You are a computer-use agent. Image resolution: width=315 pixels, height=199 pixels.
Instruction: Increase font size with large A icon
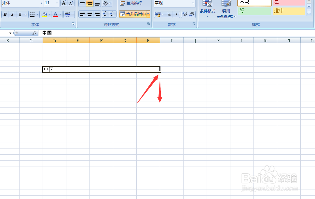[64, 3]
